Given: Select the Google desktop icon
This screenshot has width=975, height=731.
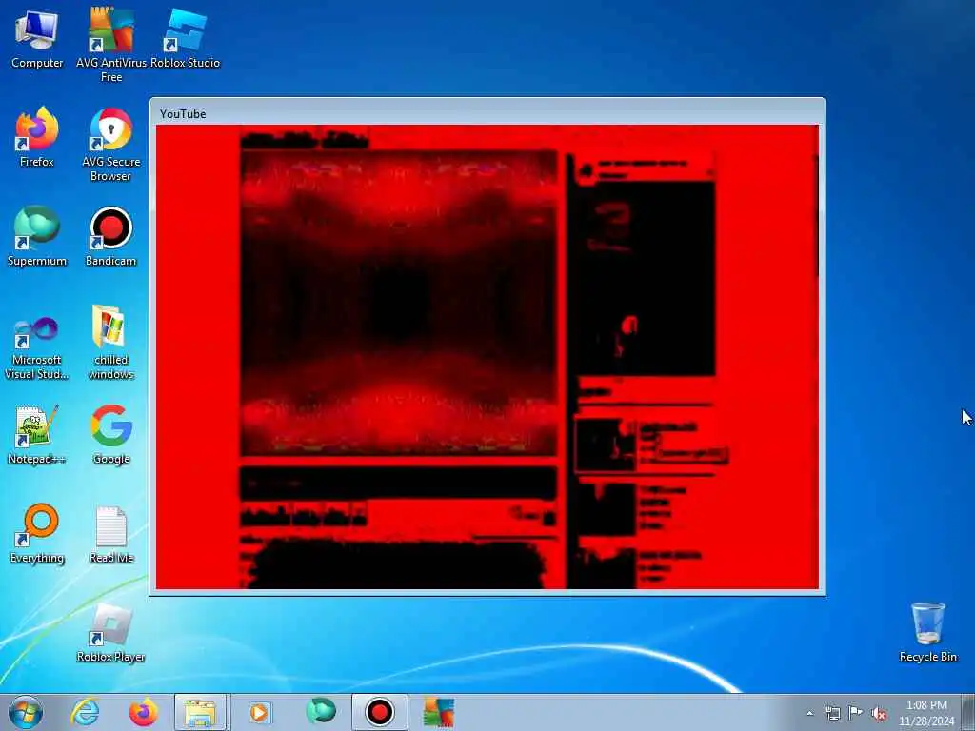Looking at the screenshot, I should pos(111,434).
